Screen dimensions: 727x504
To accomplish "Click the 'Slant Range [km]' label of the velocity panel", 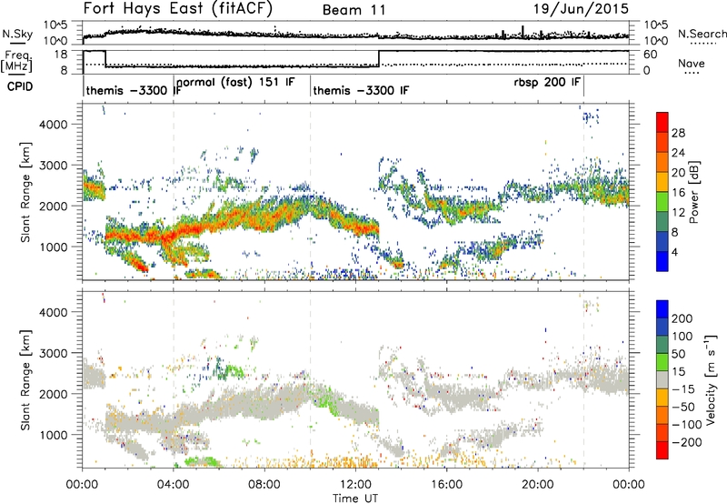I will [25, 380].
